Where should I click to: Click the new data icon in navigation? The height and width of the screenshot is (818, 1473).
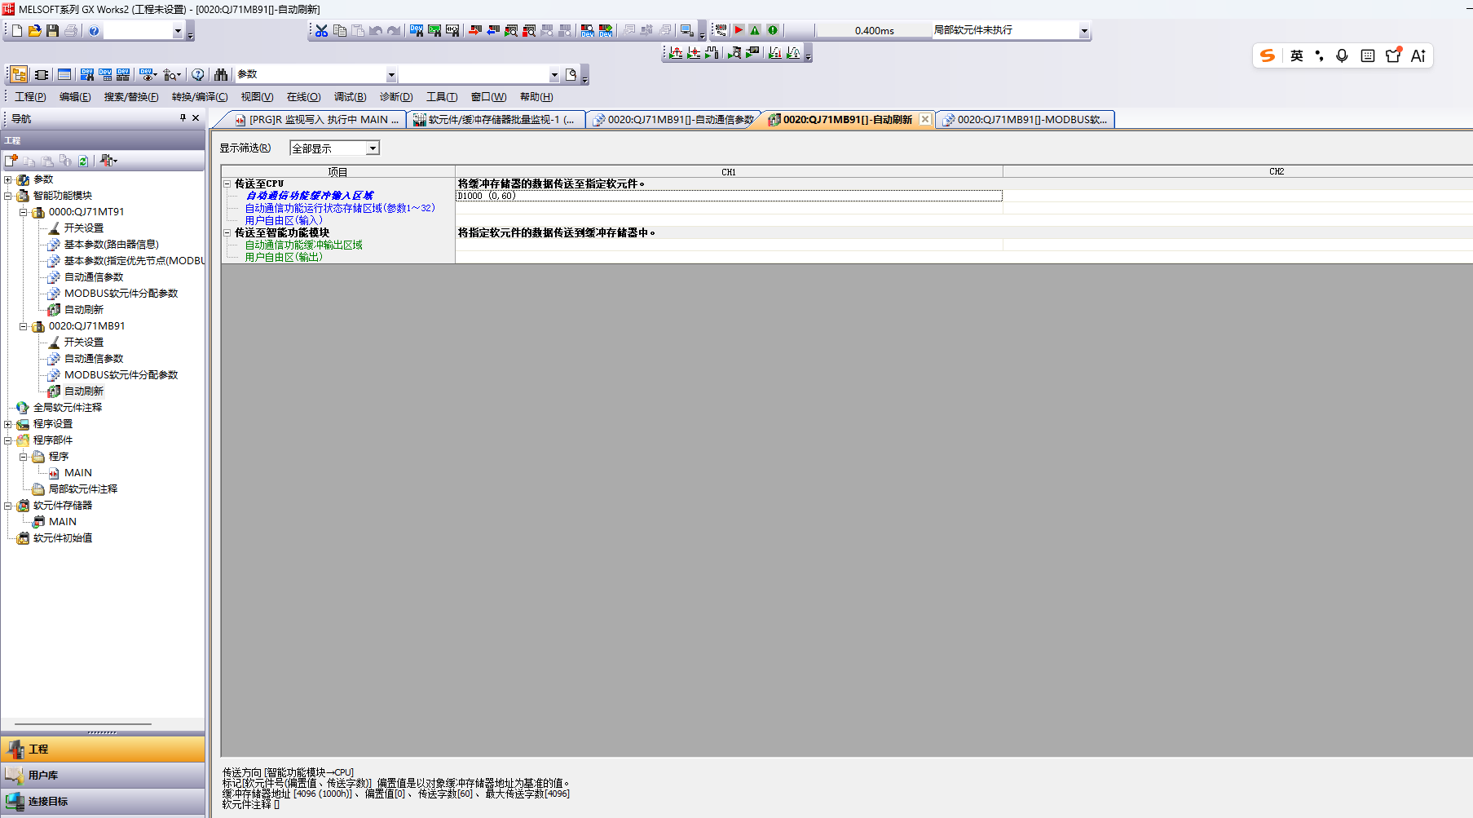click(11, 161)
